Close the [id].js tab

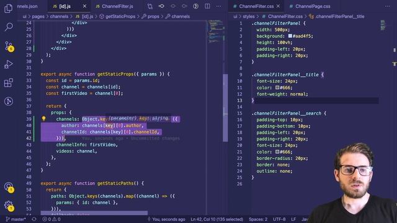coord(84,6)
